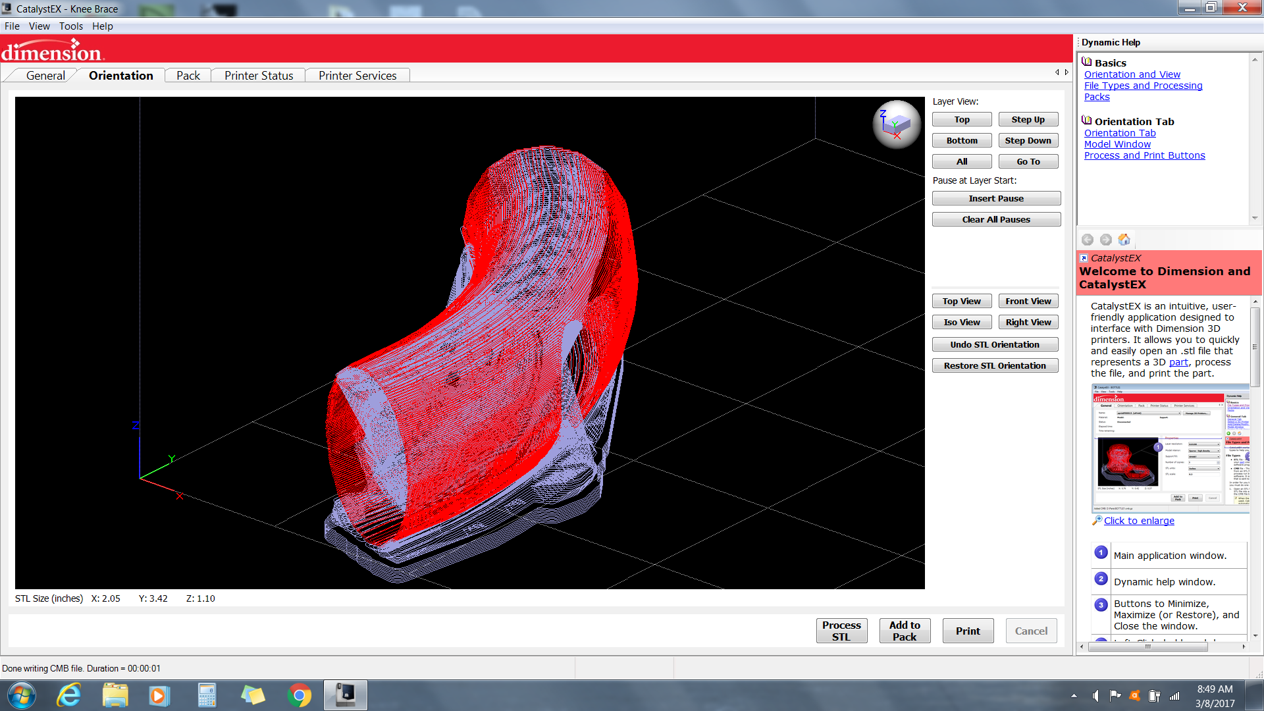Switch to the Pack tab
The image size is (1264, 711).
point(188,76)
